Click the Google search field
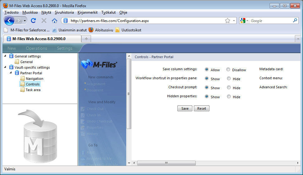This screenshot has height=175, width=303. 271,21
